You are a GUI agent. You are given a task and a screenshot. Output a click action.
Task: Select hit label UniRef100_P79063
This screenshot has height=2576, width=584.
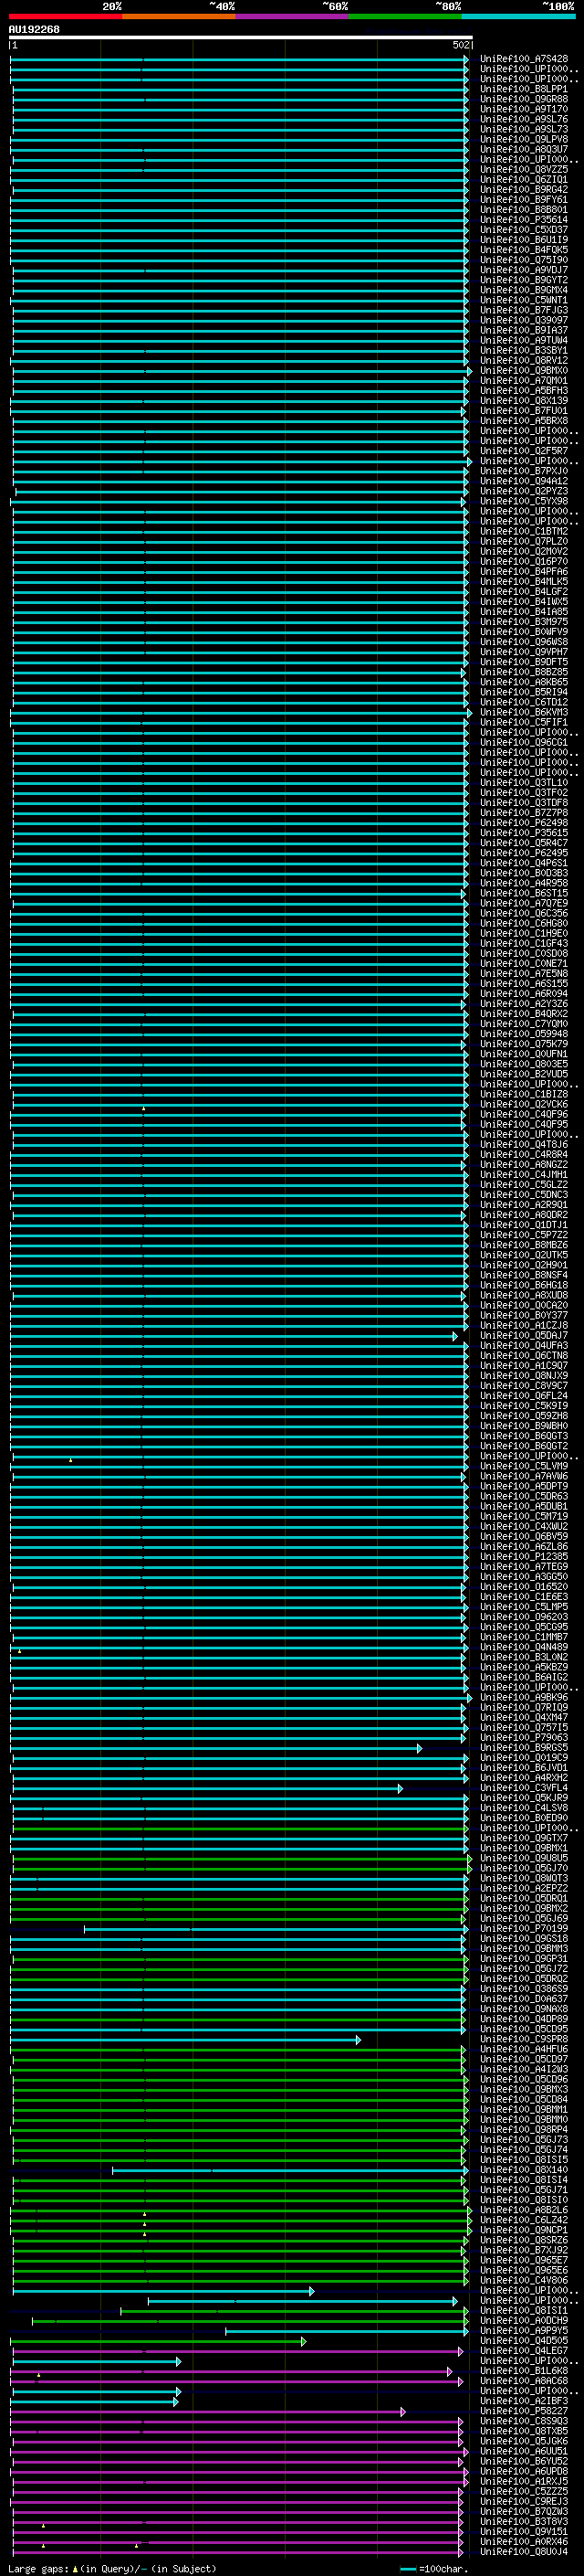(x=524, y=1738)
